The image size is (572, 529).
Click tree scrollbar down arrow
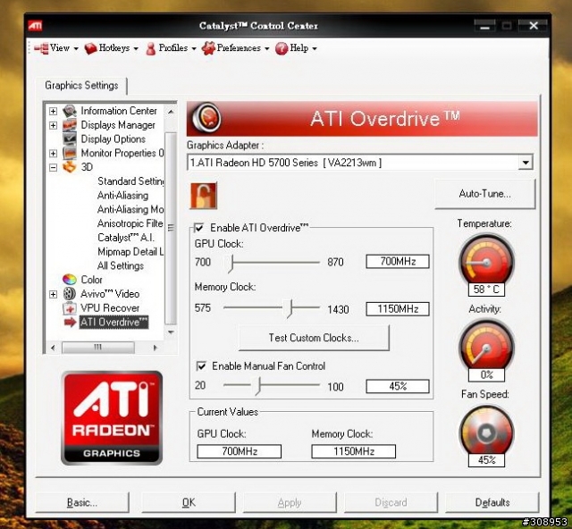tap(171, 332)
